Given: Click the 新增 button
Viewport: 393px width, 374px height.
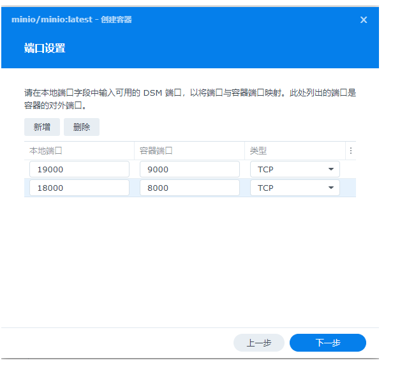Looking at the screenshot, I should [x=42, y=127].
